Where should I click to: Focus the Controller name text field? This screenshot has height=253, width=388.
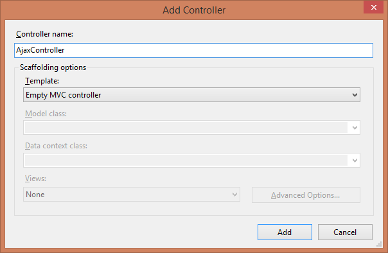pos(193,51)
